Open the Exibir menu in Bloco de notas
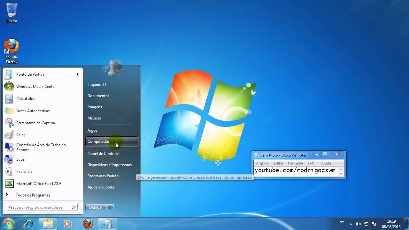The image size is (409, 230). click(x=312, y=163)
